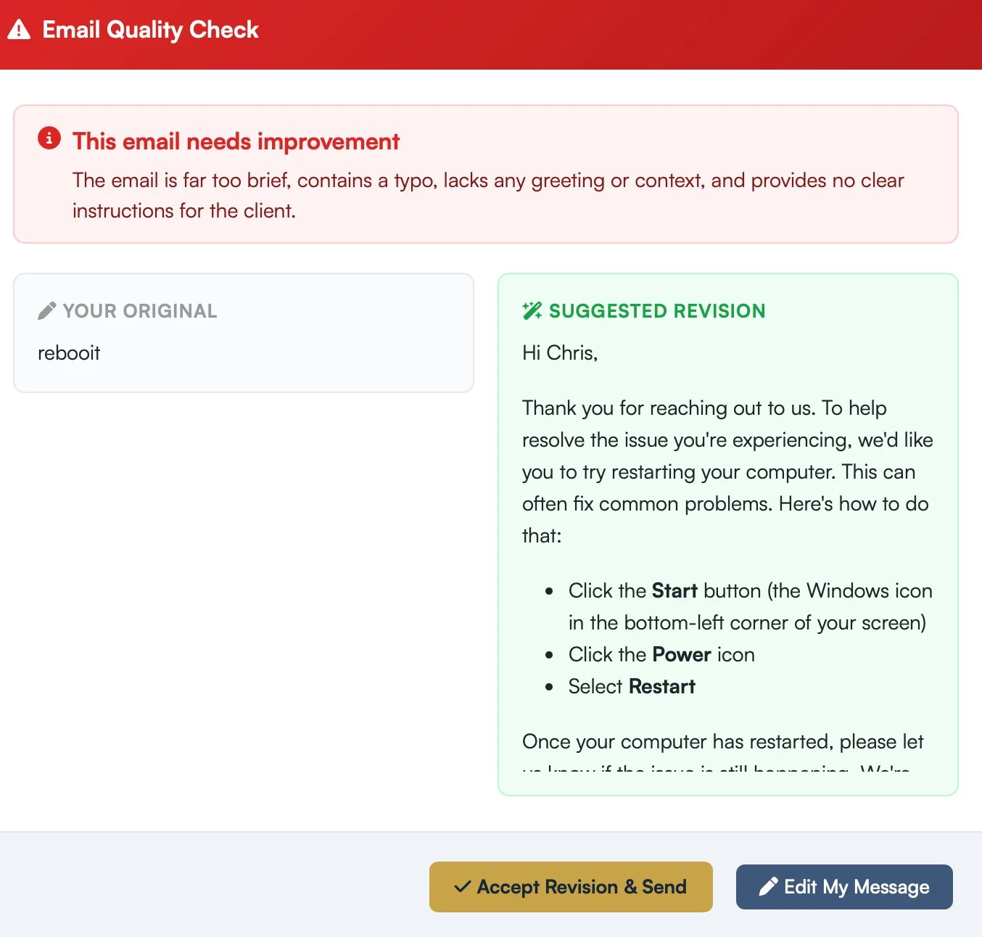Open Edit My Message

[x=843, y=886]
